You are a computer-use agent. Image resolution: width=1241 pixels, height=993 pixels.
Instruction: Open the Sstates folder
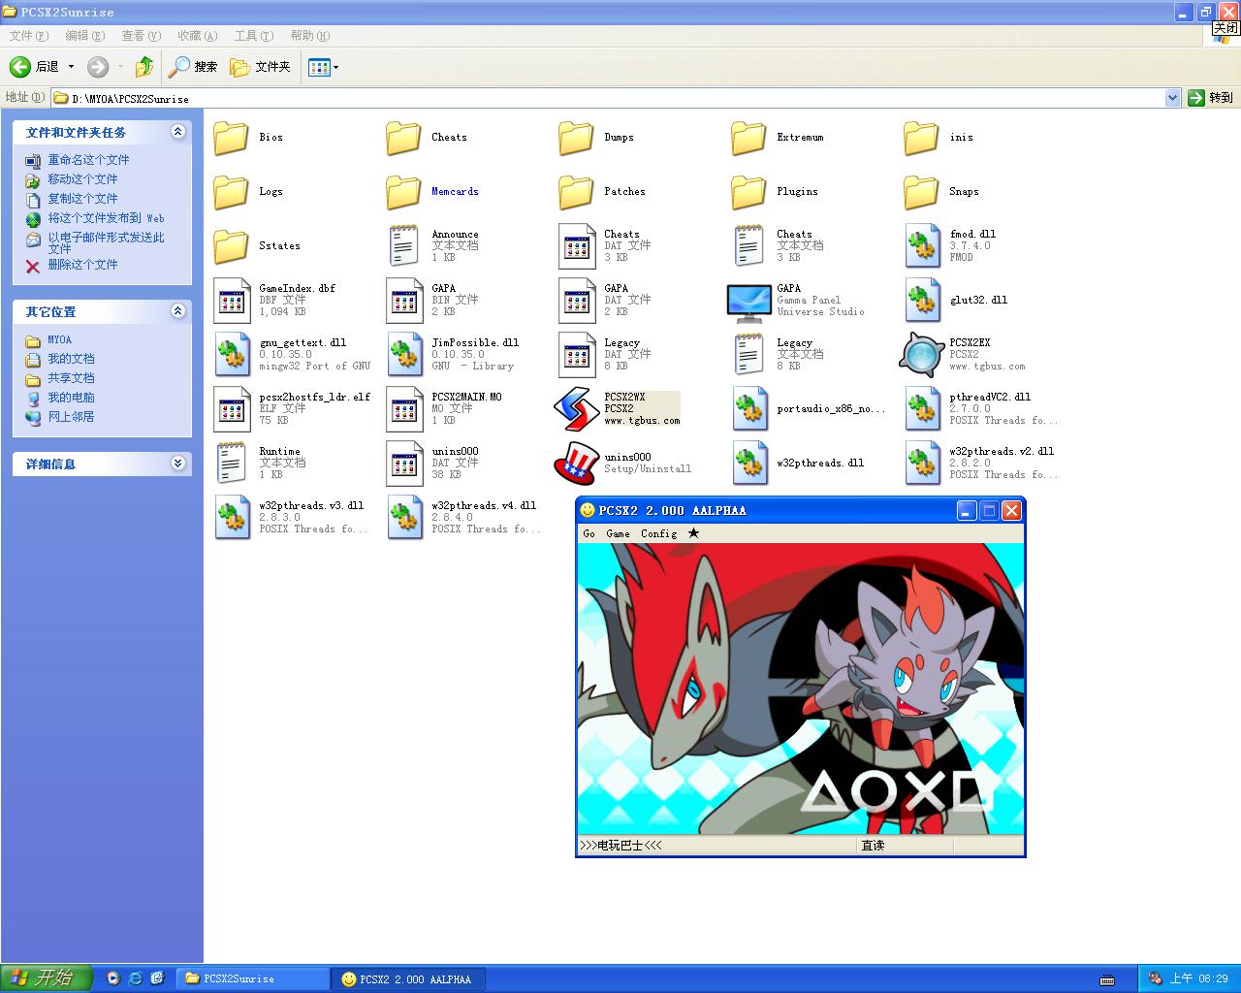[x=231, y=246]
